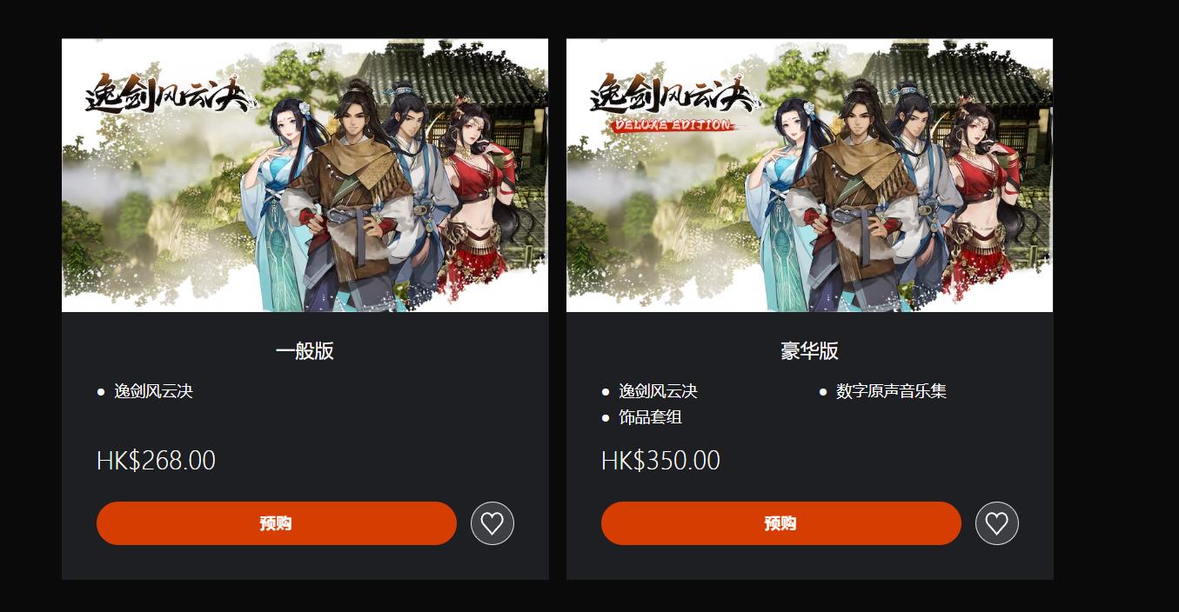Select the HK$268.00 price

[156, 460]
